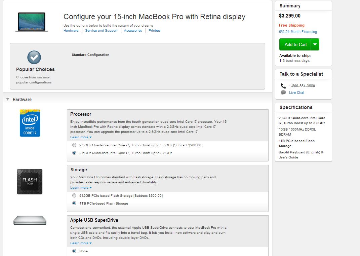
Task: Click the phone icon beside 1-800 number
Action: (283, 86)
